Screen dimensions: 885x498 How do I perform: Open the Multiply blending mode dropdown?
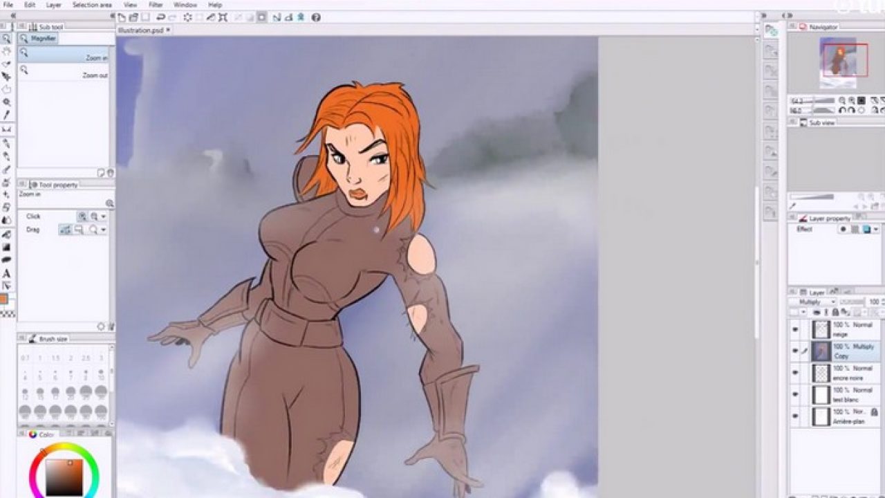(812, 302)
